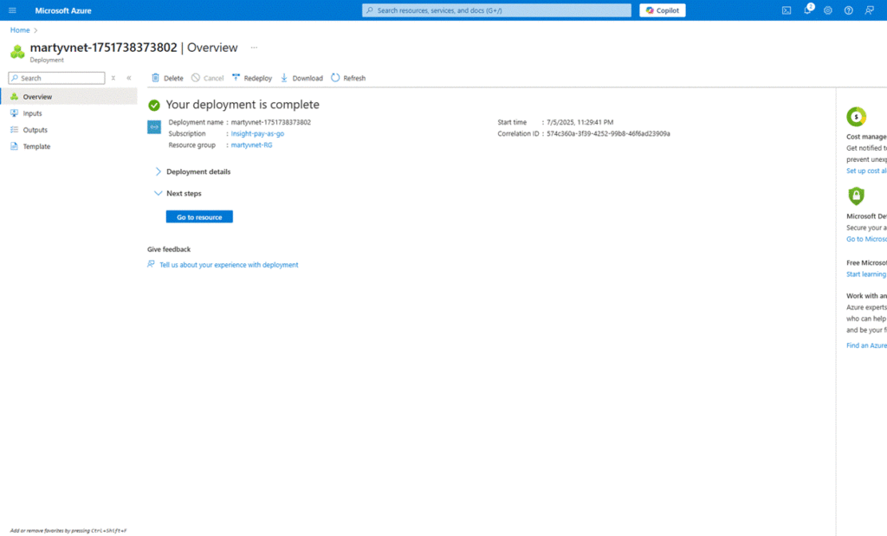The height and width of the screenshot is (536, 887).
Task: Expand the Deployment details section
Action: point(197,171)
